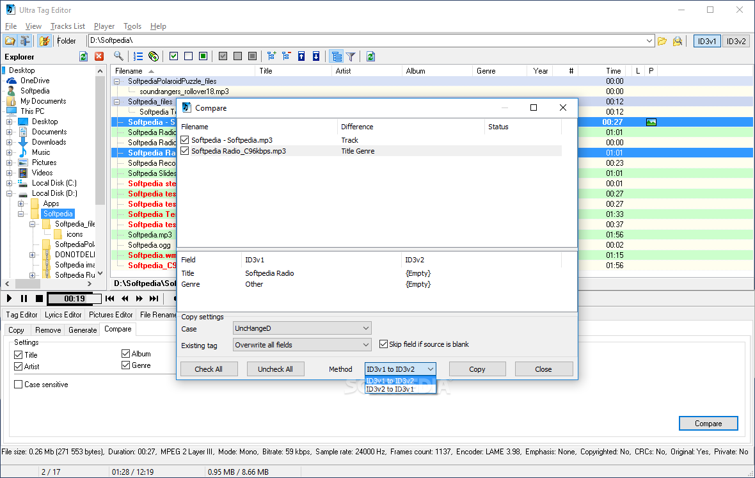Click the refresh tracks list icon
755x478 pixels.
click(370, 56)
